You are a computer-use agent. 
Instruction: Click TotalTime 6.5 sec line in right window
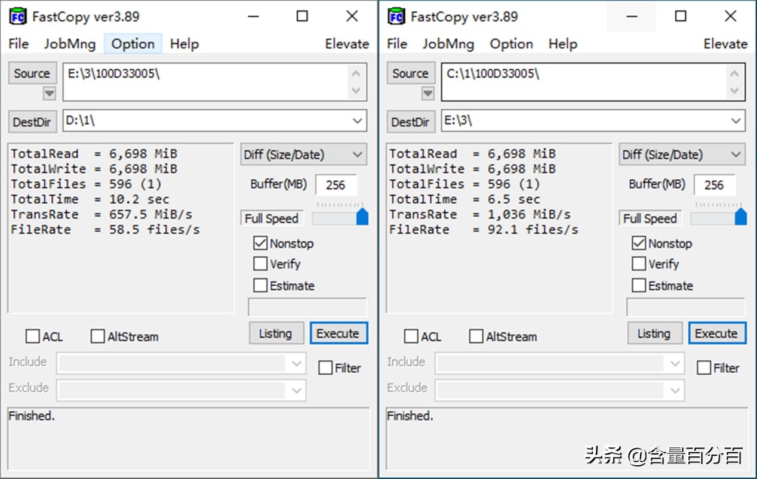click(x=465, y=199)
